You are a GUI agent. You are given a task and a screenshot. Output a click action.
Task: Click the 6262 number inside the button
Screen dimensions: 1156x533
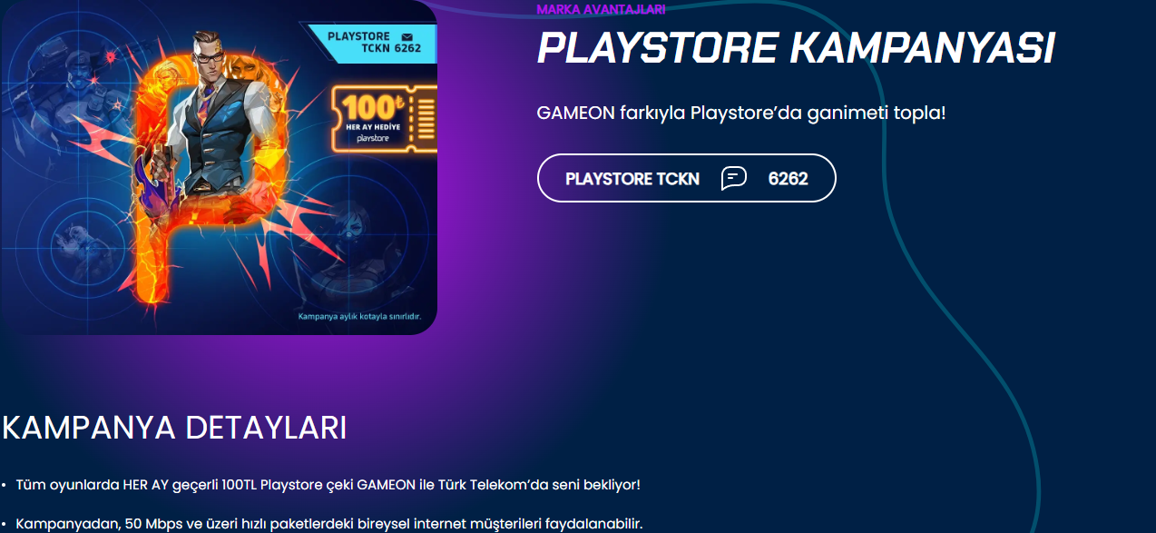[x=788, y=179]
